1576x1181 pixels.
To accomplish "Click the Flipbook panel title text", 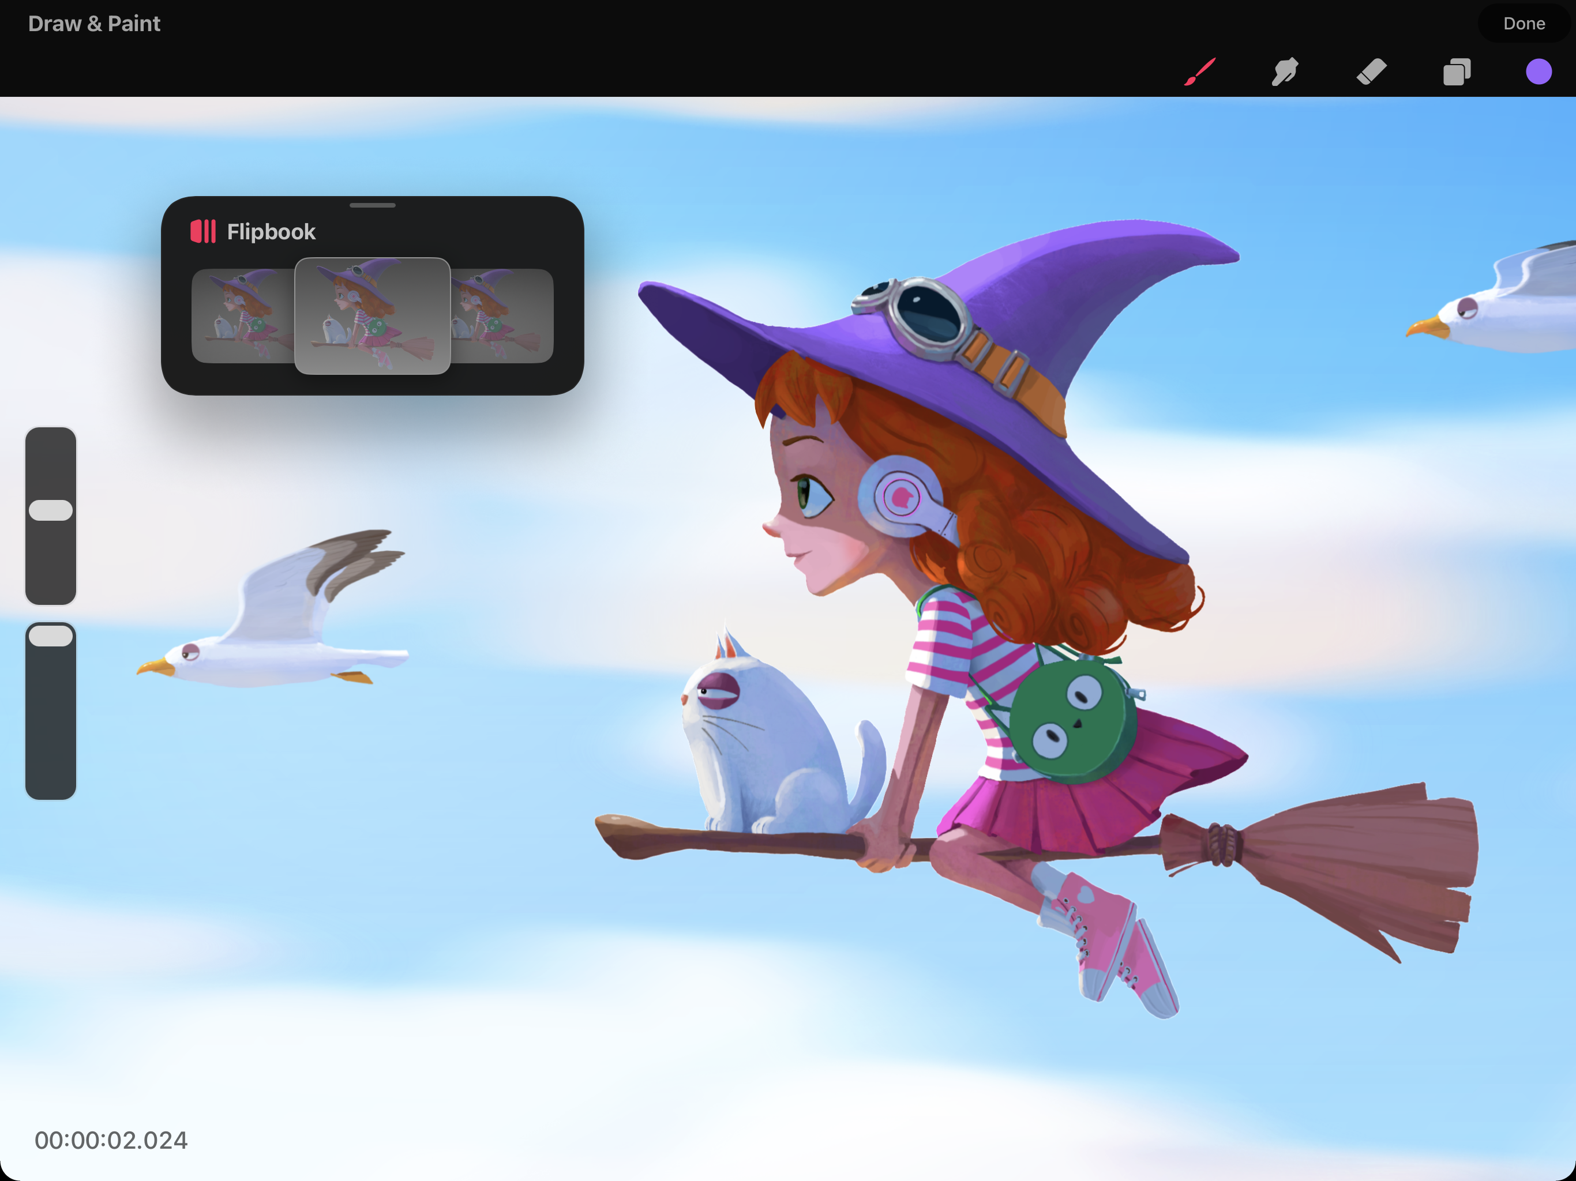I will pos(271,231).
